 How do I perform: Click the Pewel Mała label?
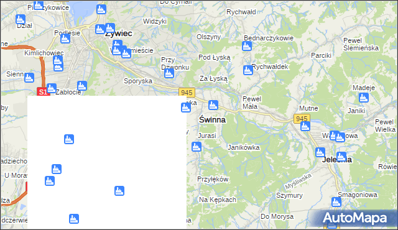click(x=252, y=103)
